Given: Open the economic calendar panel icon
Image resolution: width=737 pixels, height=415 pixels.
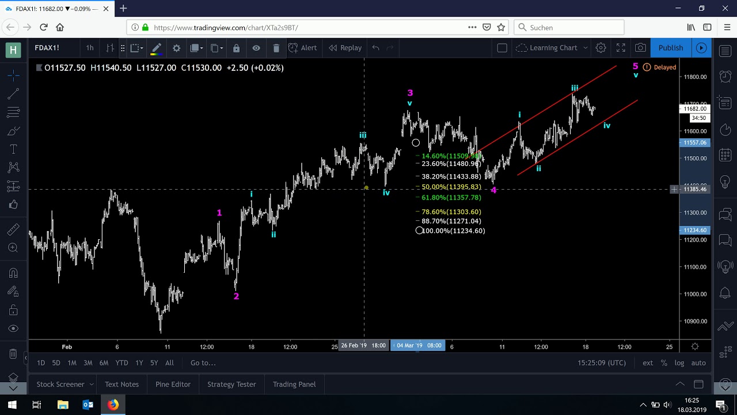Looking at the screenshot, I should click(725, 154).
